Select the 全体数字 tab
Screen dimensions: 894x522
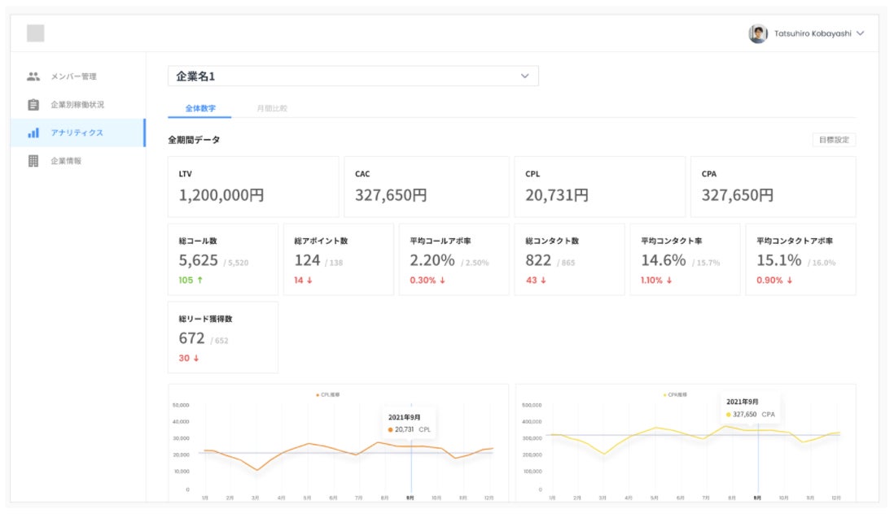(200, 108)
